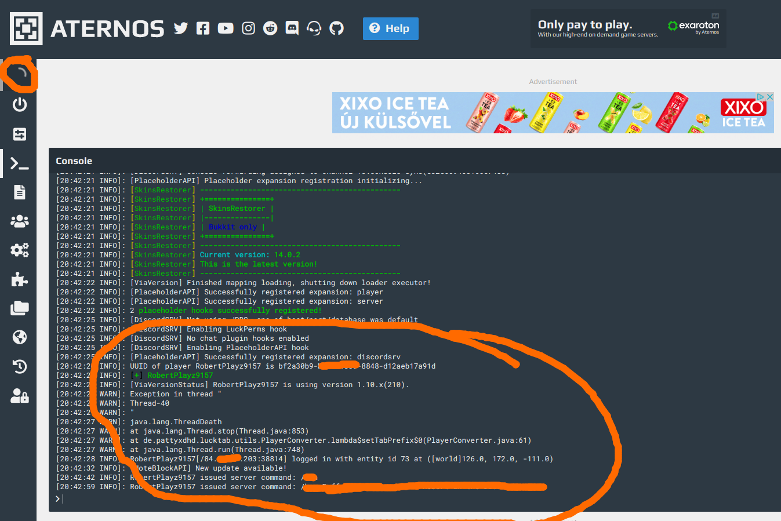781x521 pixels.
Task: Click the 'java.lang.ThreadDeath' log line
Action: coord(139,422)
